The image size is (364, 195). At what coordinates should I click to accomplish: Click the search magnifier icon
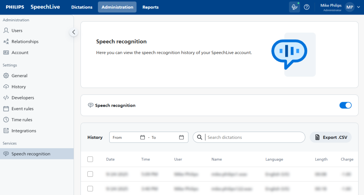tap(199, 137)
